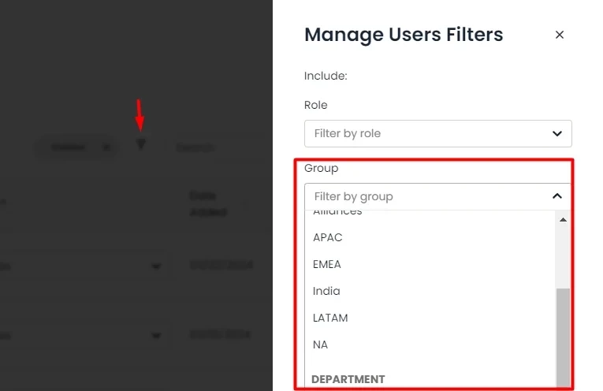This screenshot has height=391, width=603.
Task: Click the group list scroll-up arrow
Action: pos(563,219)
